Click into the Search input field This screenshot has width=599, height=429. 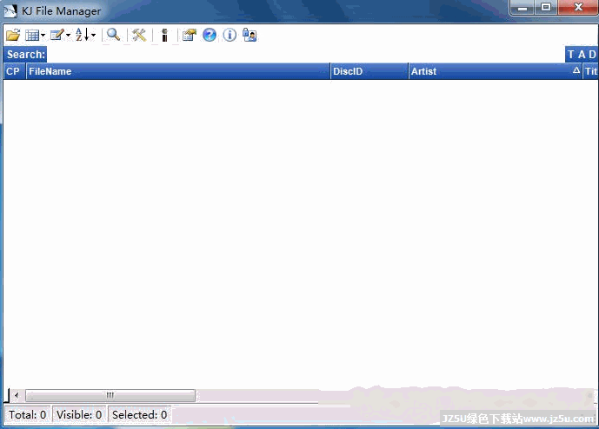306,54
